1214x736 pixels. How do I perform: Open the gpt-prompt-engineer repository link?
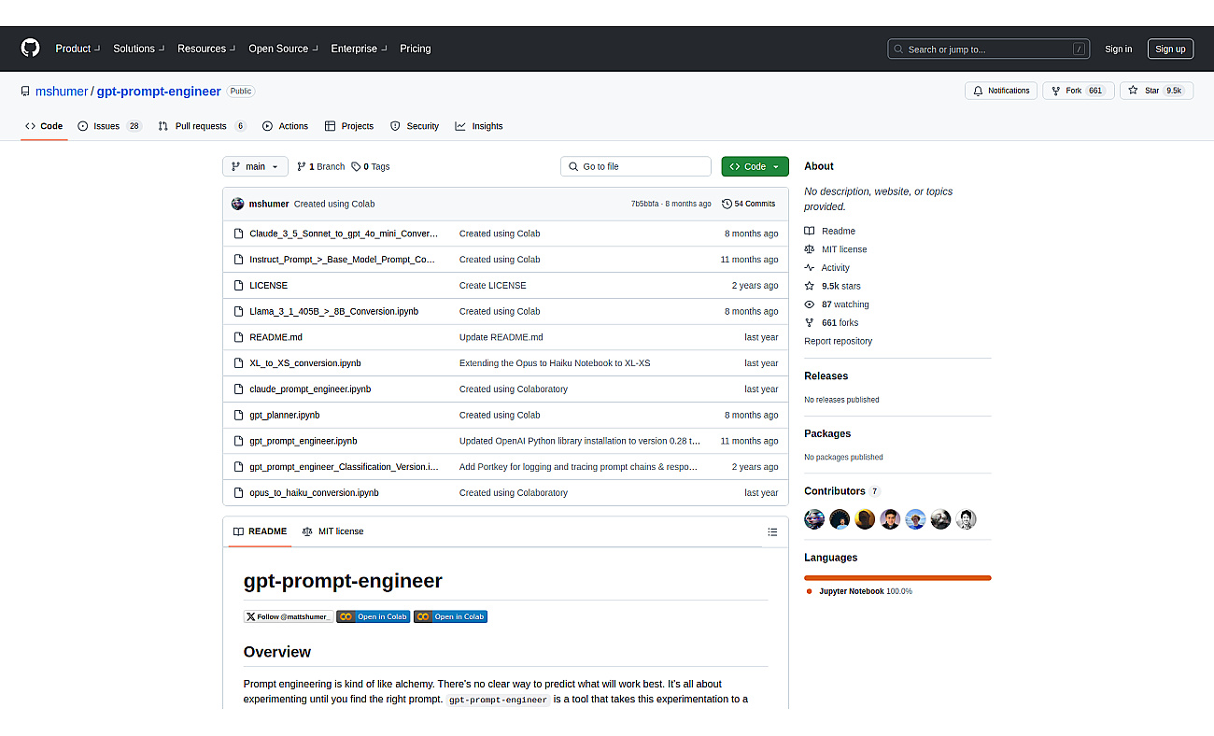[x=159, y=92]
